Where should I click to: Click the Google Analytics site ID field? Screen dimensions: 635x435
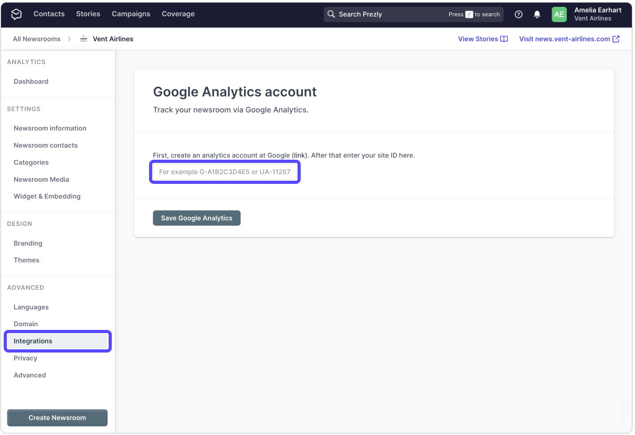point(225,172)
